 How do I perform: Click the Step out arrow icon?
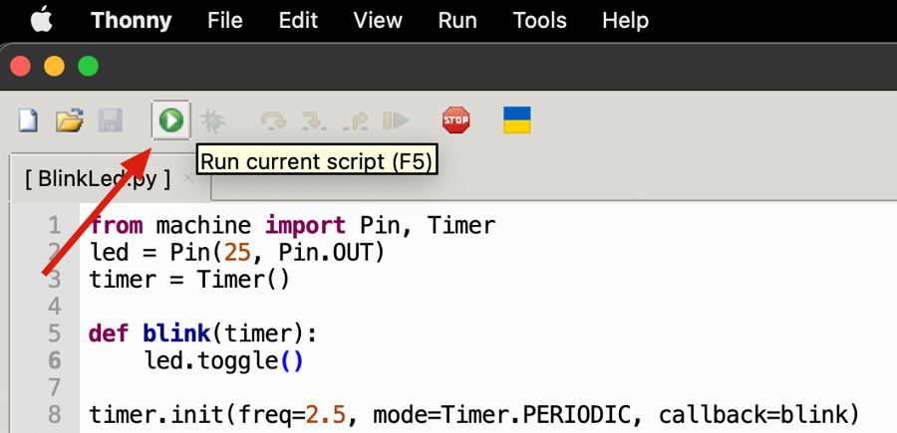point(355,121)
